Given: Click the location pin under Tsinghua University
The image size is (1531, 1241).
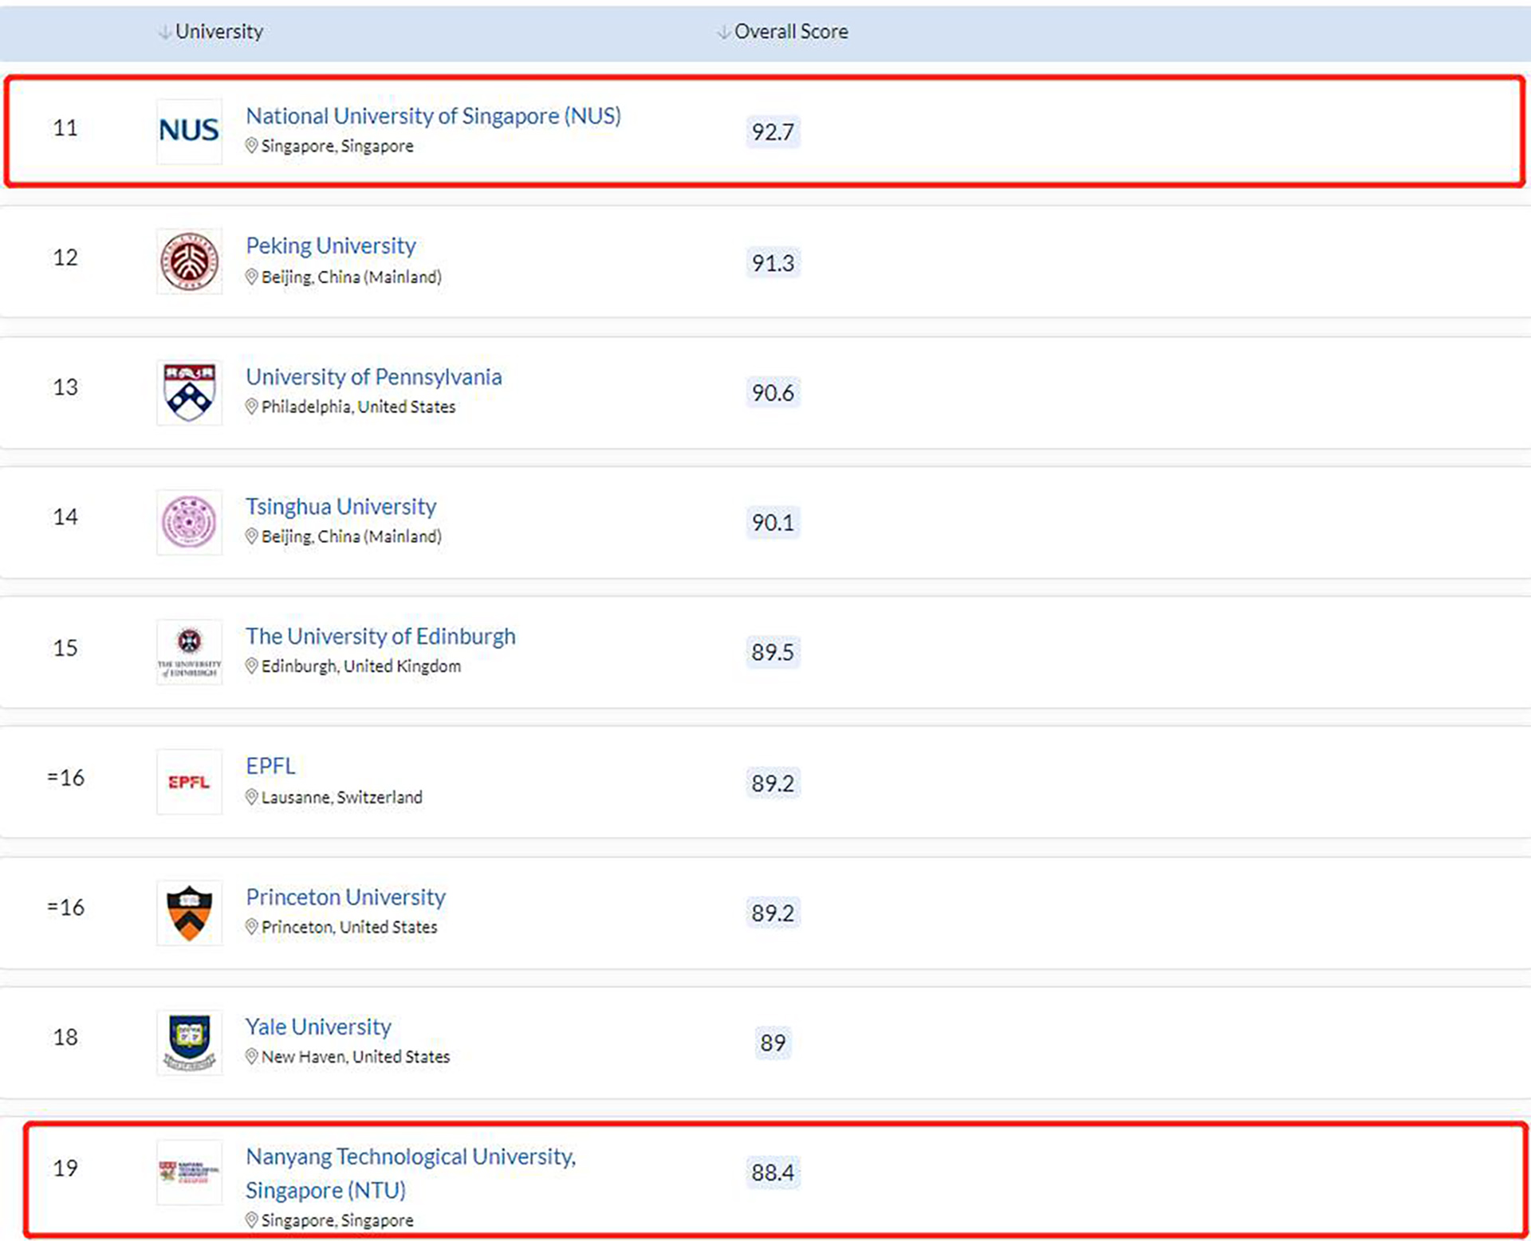Looking at the screenshot, I should click(x=251, y=536).
